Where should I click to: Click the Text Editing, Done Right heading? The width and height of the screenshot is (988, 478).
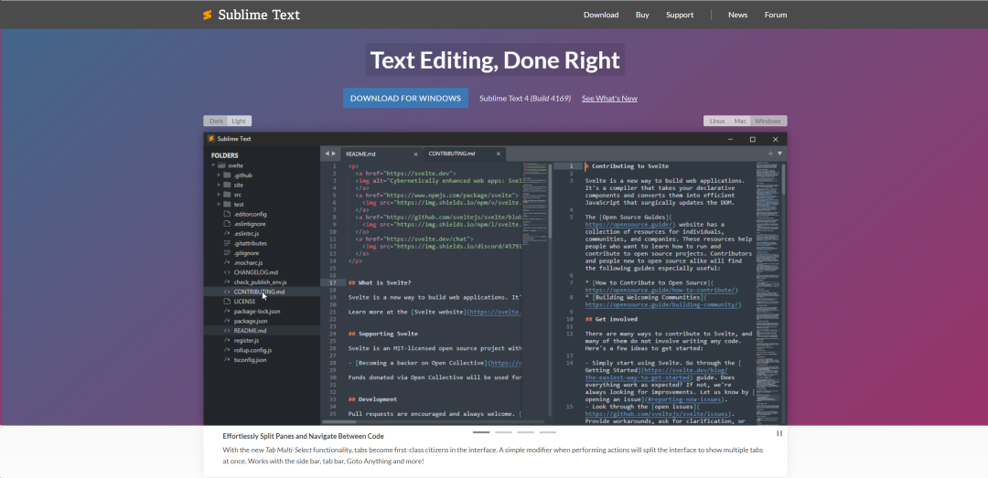[x=495, y=59]
